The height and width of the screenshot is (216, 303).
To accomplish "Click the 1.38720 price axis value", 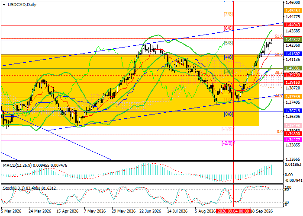I will pos(293,88).
